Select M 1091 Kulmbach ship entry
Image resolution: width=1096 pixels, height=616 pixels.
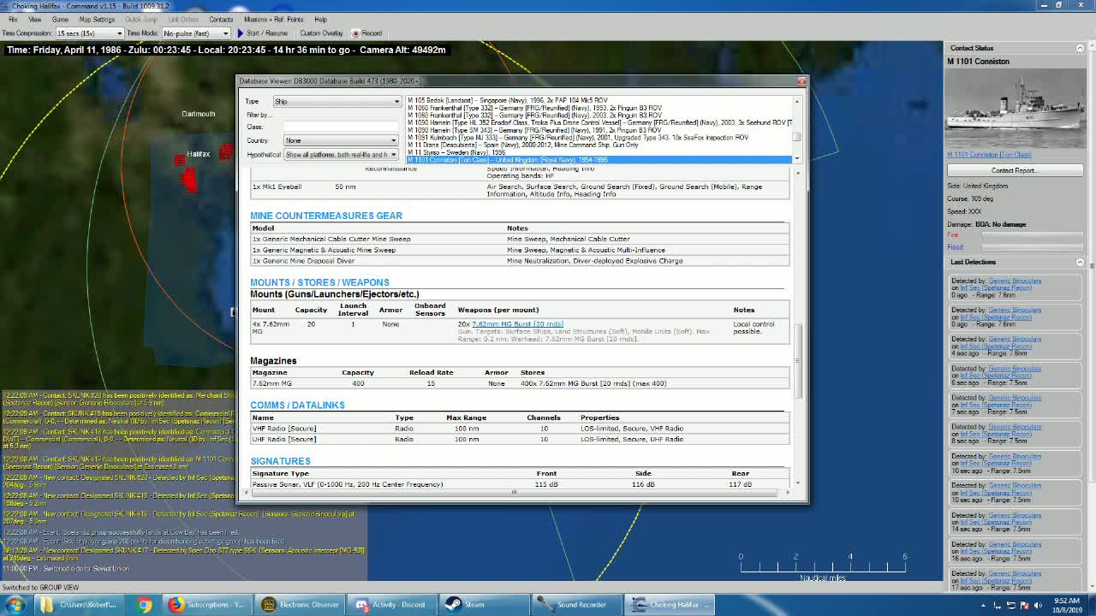pos(599,138)
